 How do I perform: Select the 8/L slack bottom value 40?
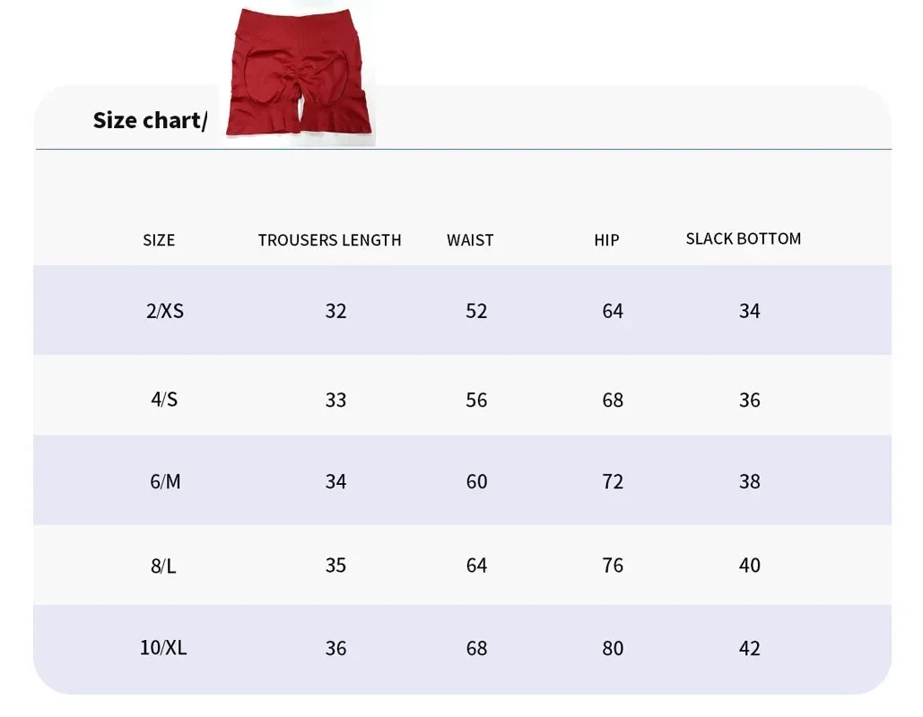[749, 566]
